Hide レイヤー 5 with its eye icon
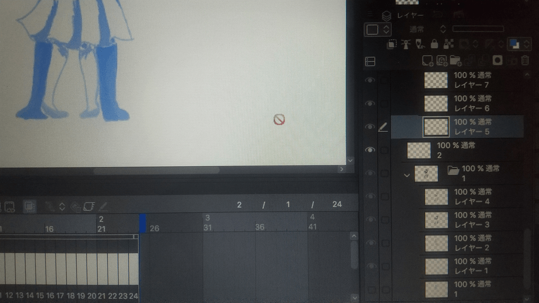539x303 pixels. pyautogui.click(x=370, y=127)
